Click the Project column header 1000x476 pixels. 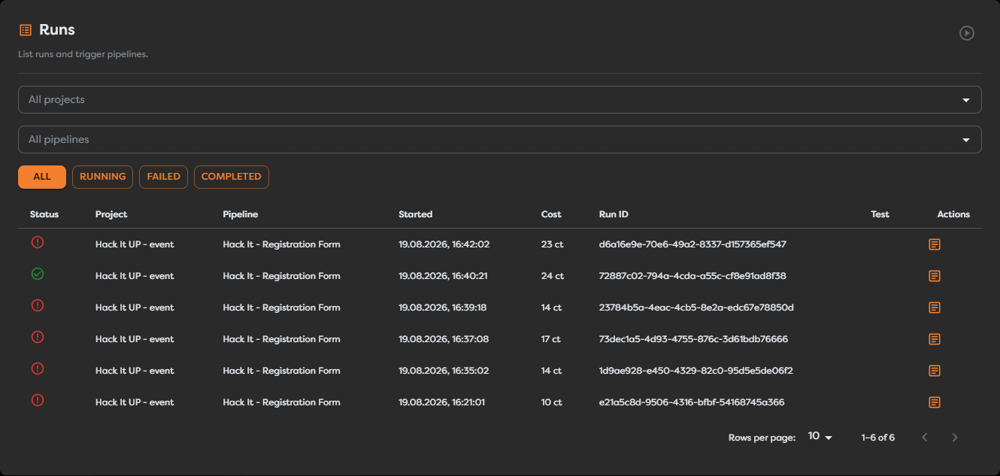coord(111,214)
